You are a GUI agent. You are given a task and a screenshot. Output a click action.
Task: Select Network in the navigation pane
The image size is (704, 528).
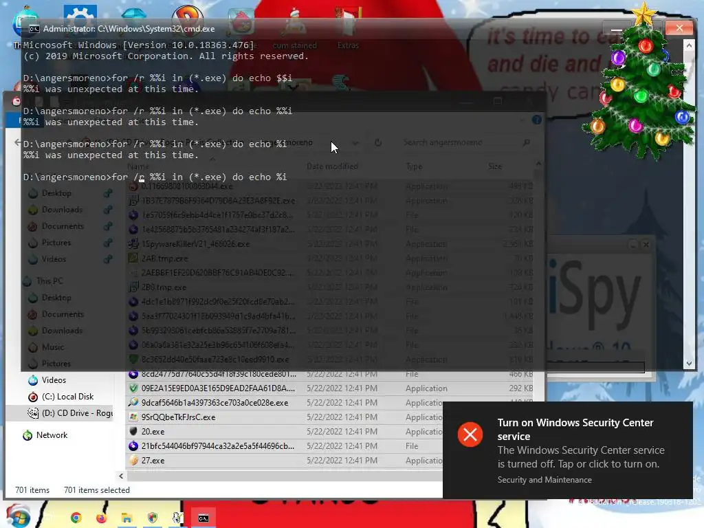[52, 435]
